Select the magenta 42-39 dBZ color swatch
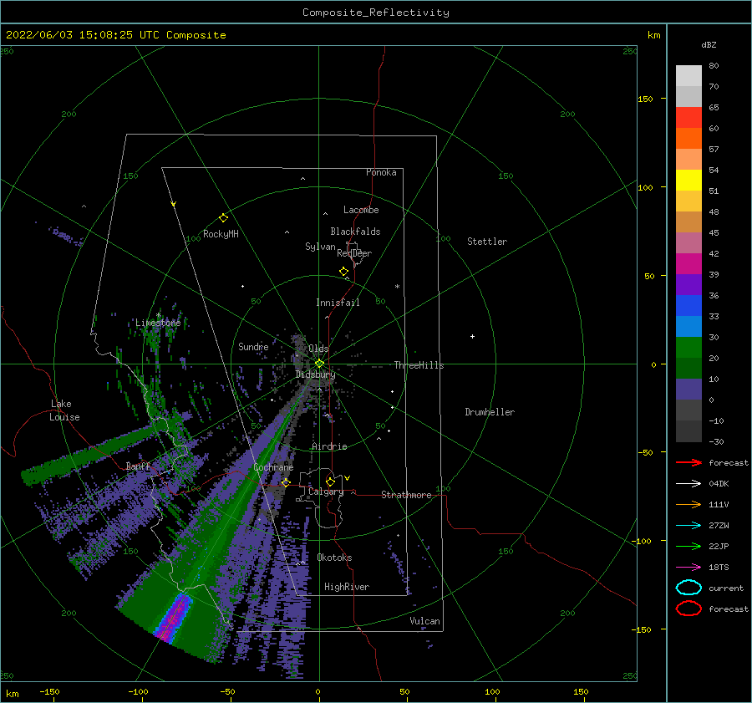This screenshot has height=703, width=752. pos(688,263)
